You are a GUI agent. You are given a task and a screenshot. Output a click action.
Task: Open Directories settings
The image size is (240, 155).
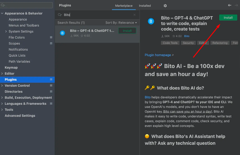pyautogui.click(x=13, y=92)
